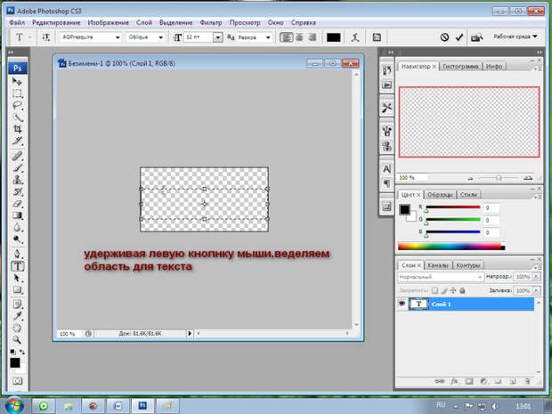Open the Character panel icon in dock

[x=386, y=169]
